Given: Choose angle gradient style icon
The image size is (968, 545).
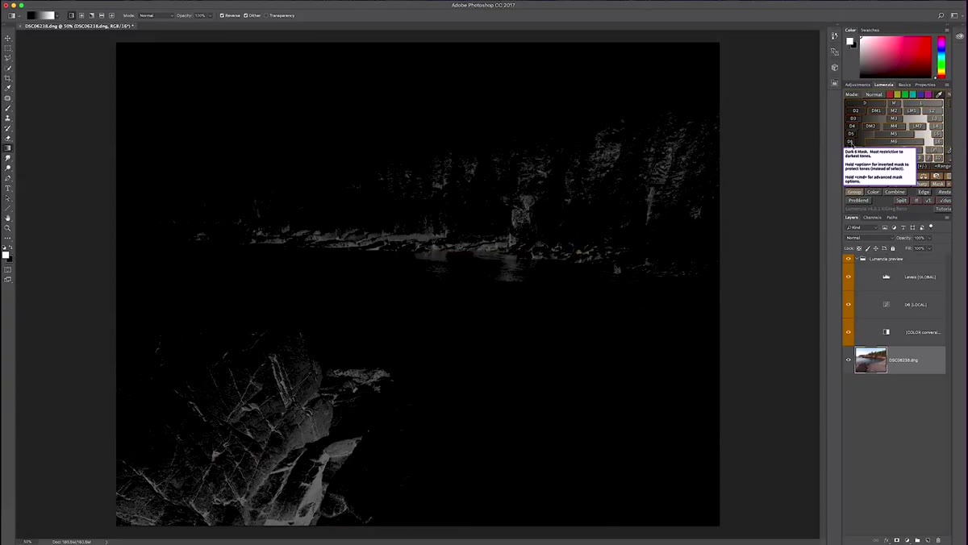Looking at the screenshot, I should point(91,15).
